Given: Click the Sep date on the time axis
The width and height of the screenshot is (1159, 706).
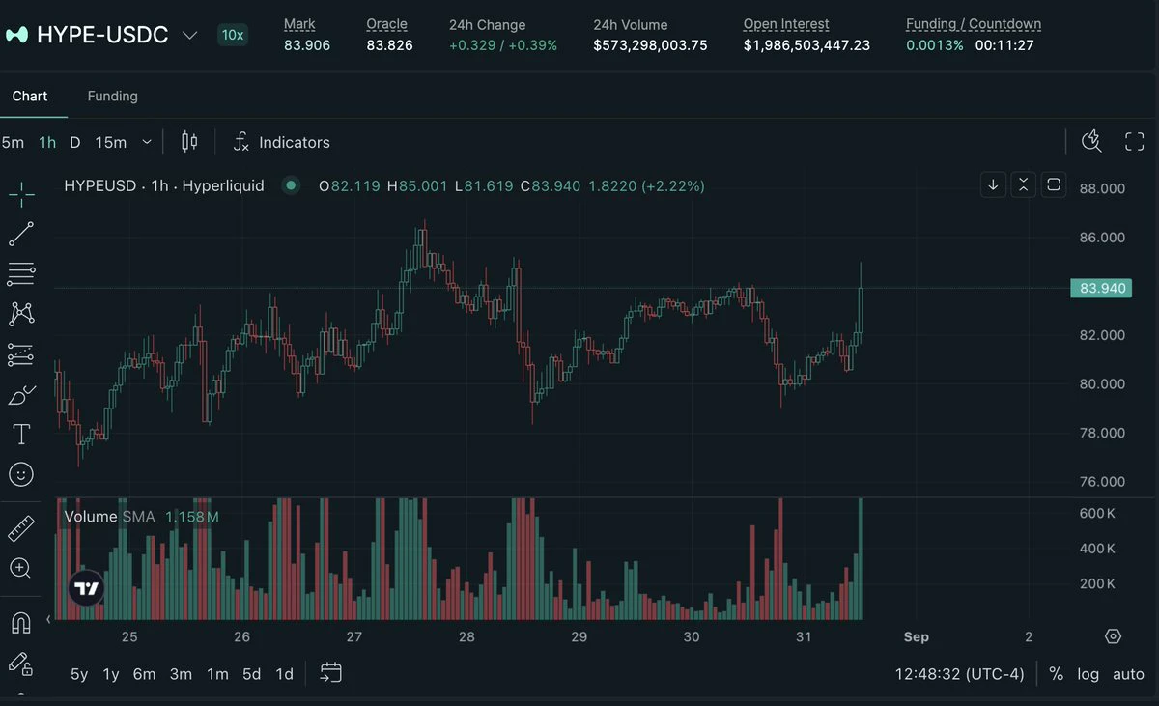Looking at the screenshot, I should 916,636.
